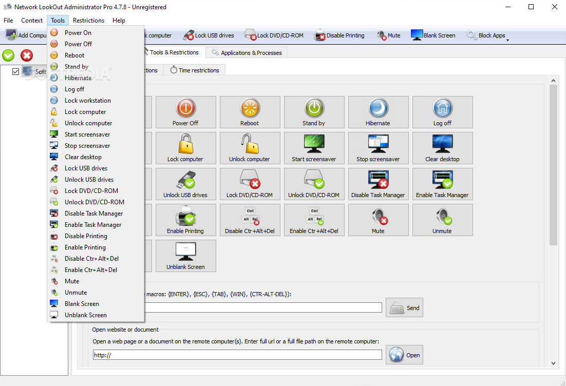Choose Stand by in Tools menu
This screenshot has height=386, width=566.
click(x=96, y=66)
